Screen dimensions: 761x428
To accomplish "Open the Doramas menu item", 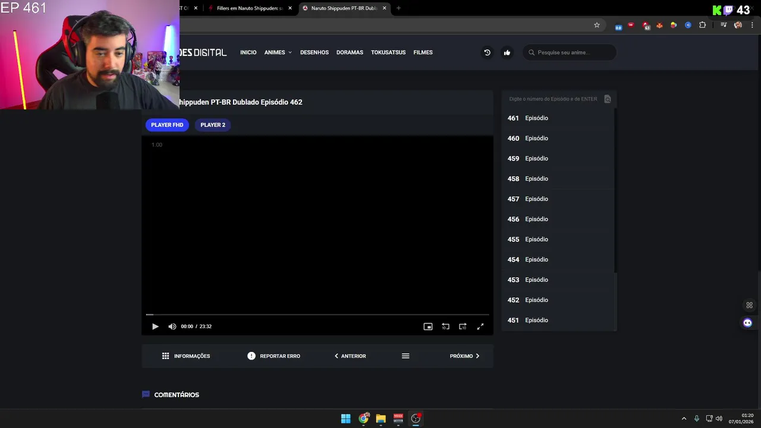I will click(350, 52).
